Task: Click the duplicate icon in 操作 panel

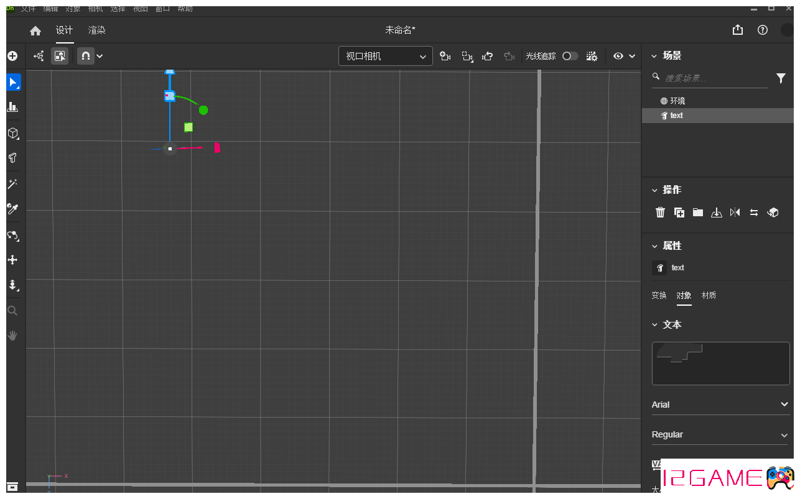Action: point(679,213)
